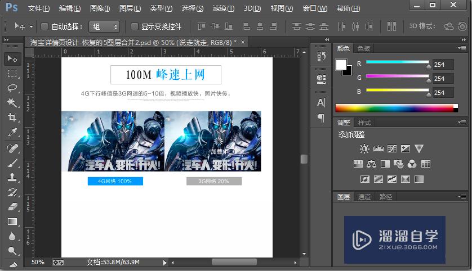Click the 50% zoom level field
Image resolution: width=472 pixels, height=271 pixels.
[x=38, y=262]
